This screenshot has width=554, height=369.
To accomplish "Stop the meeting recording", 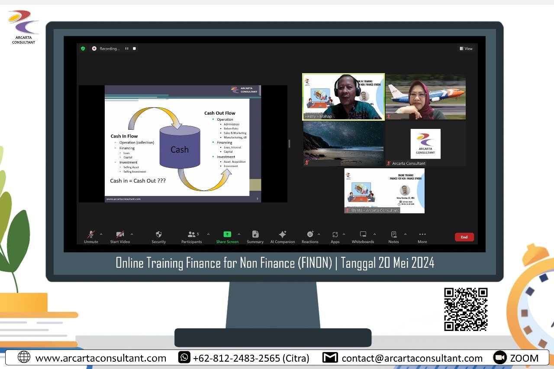I will coord(135,48).
